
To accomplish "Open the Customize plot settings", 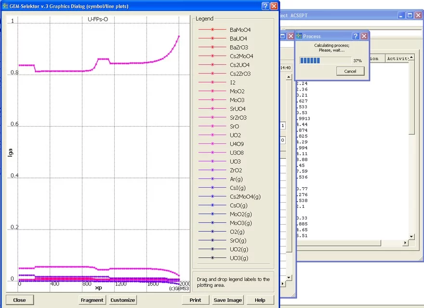I will (122, 300).
